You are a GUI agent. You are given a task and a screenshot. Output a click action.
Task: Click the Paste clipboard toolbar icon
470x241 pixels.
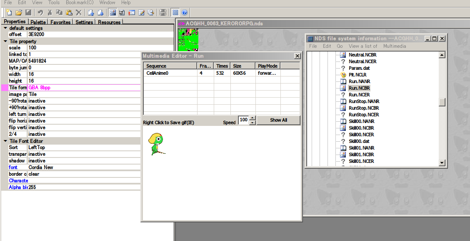[x=69, y=12]
